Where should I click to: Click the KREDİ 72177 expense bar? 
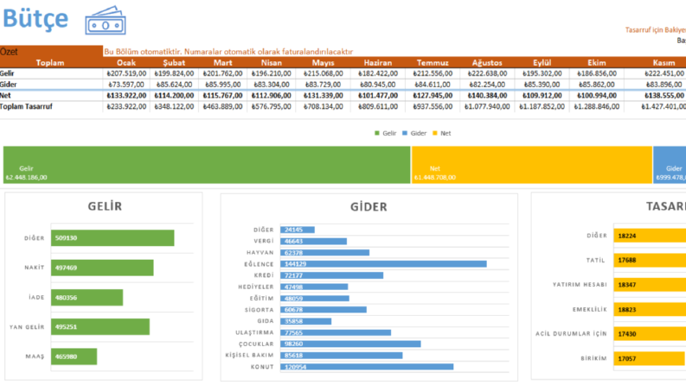pos(332,275)
